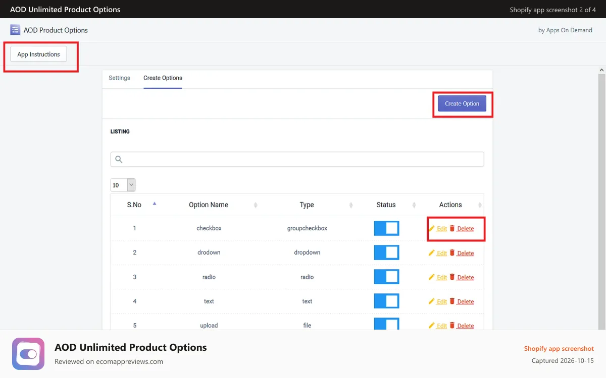Toggle status switch for checkbox option

click(x=386, y=228)
